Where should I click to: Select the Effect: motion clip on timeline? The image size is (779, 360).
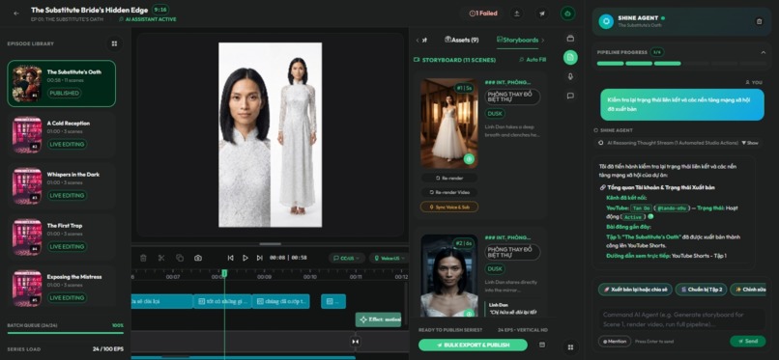click(378, 319)
